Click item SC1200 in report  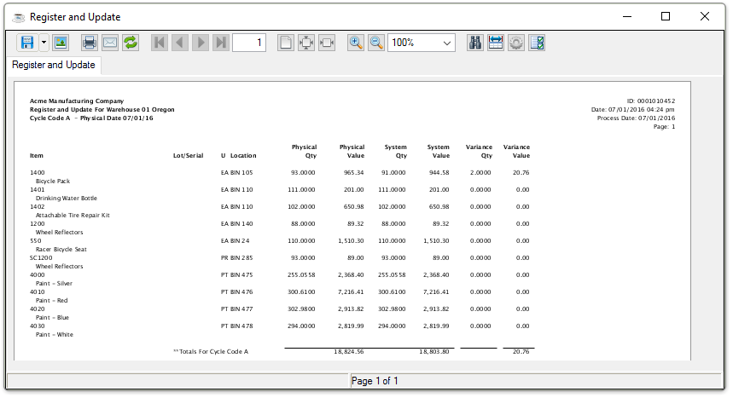pyautogui.click(x=41, y=257)
